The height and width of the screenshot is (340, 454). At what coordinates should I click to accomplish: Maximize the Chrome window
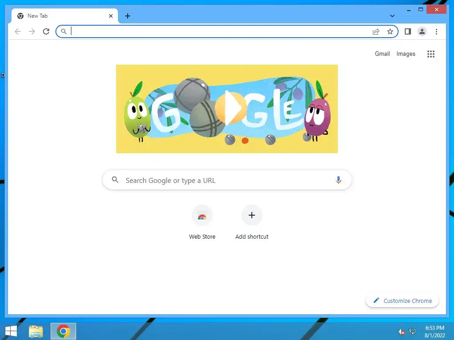[x=420, y=10]
